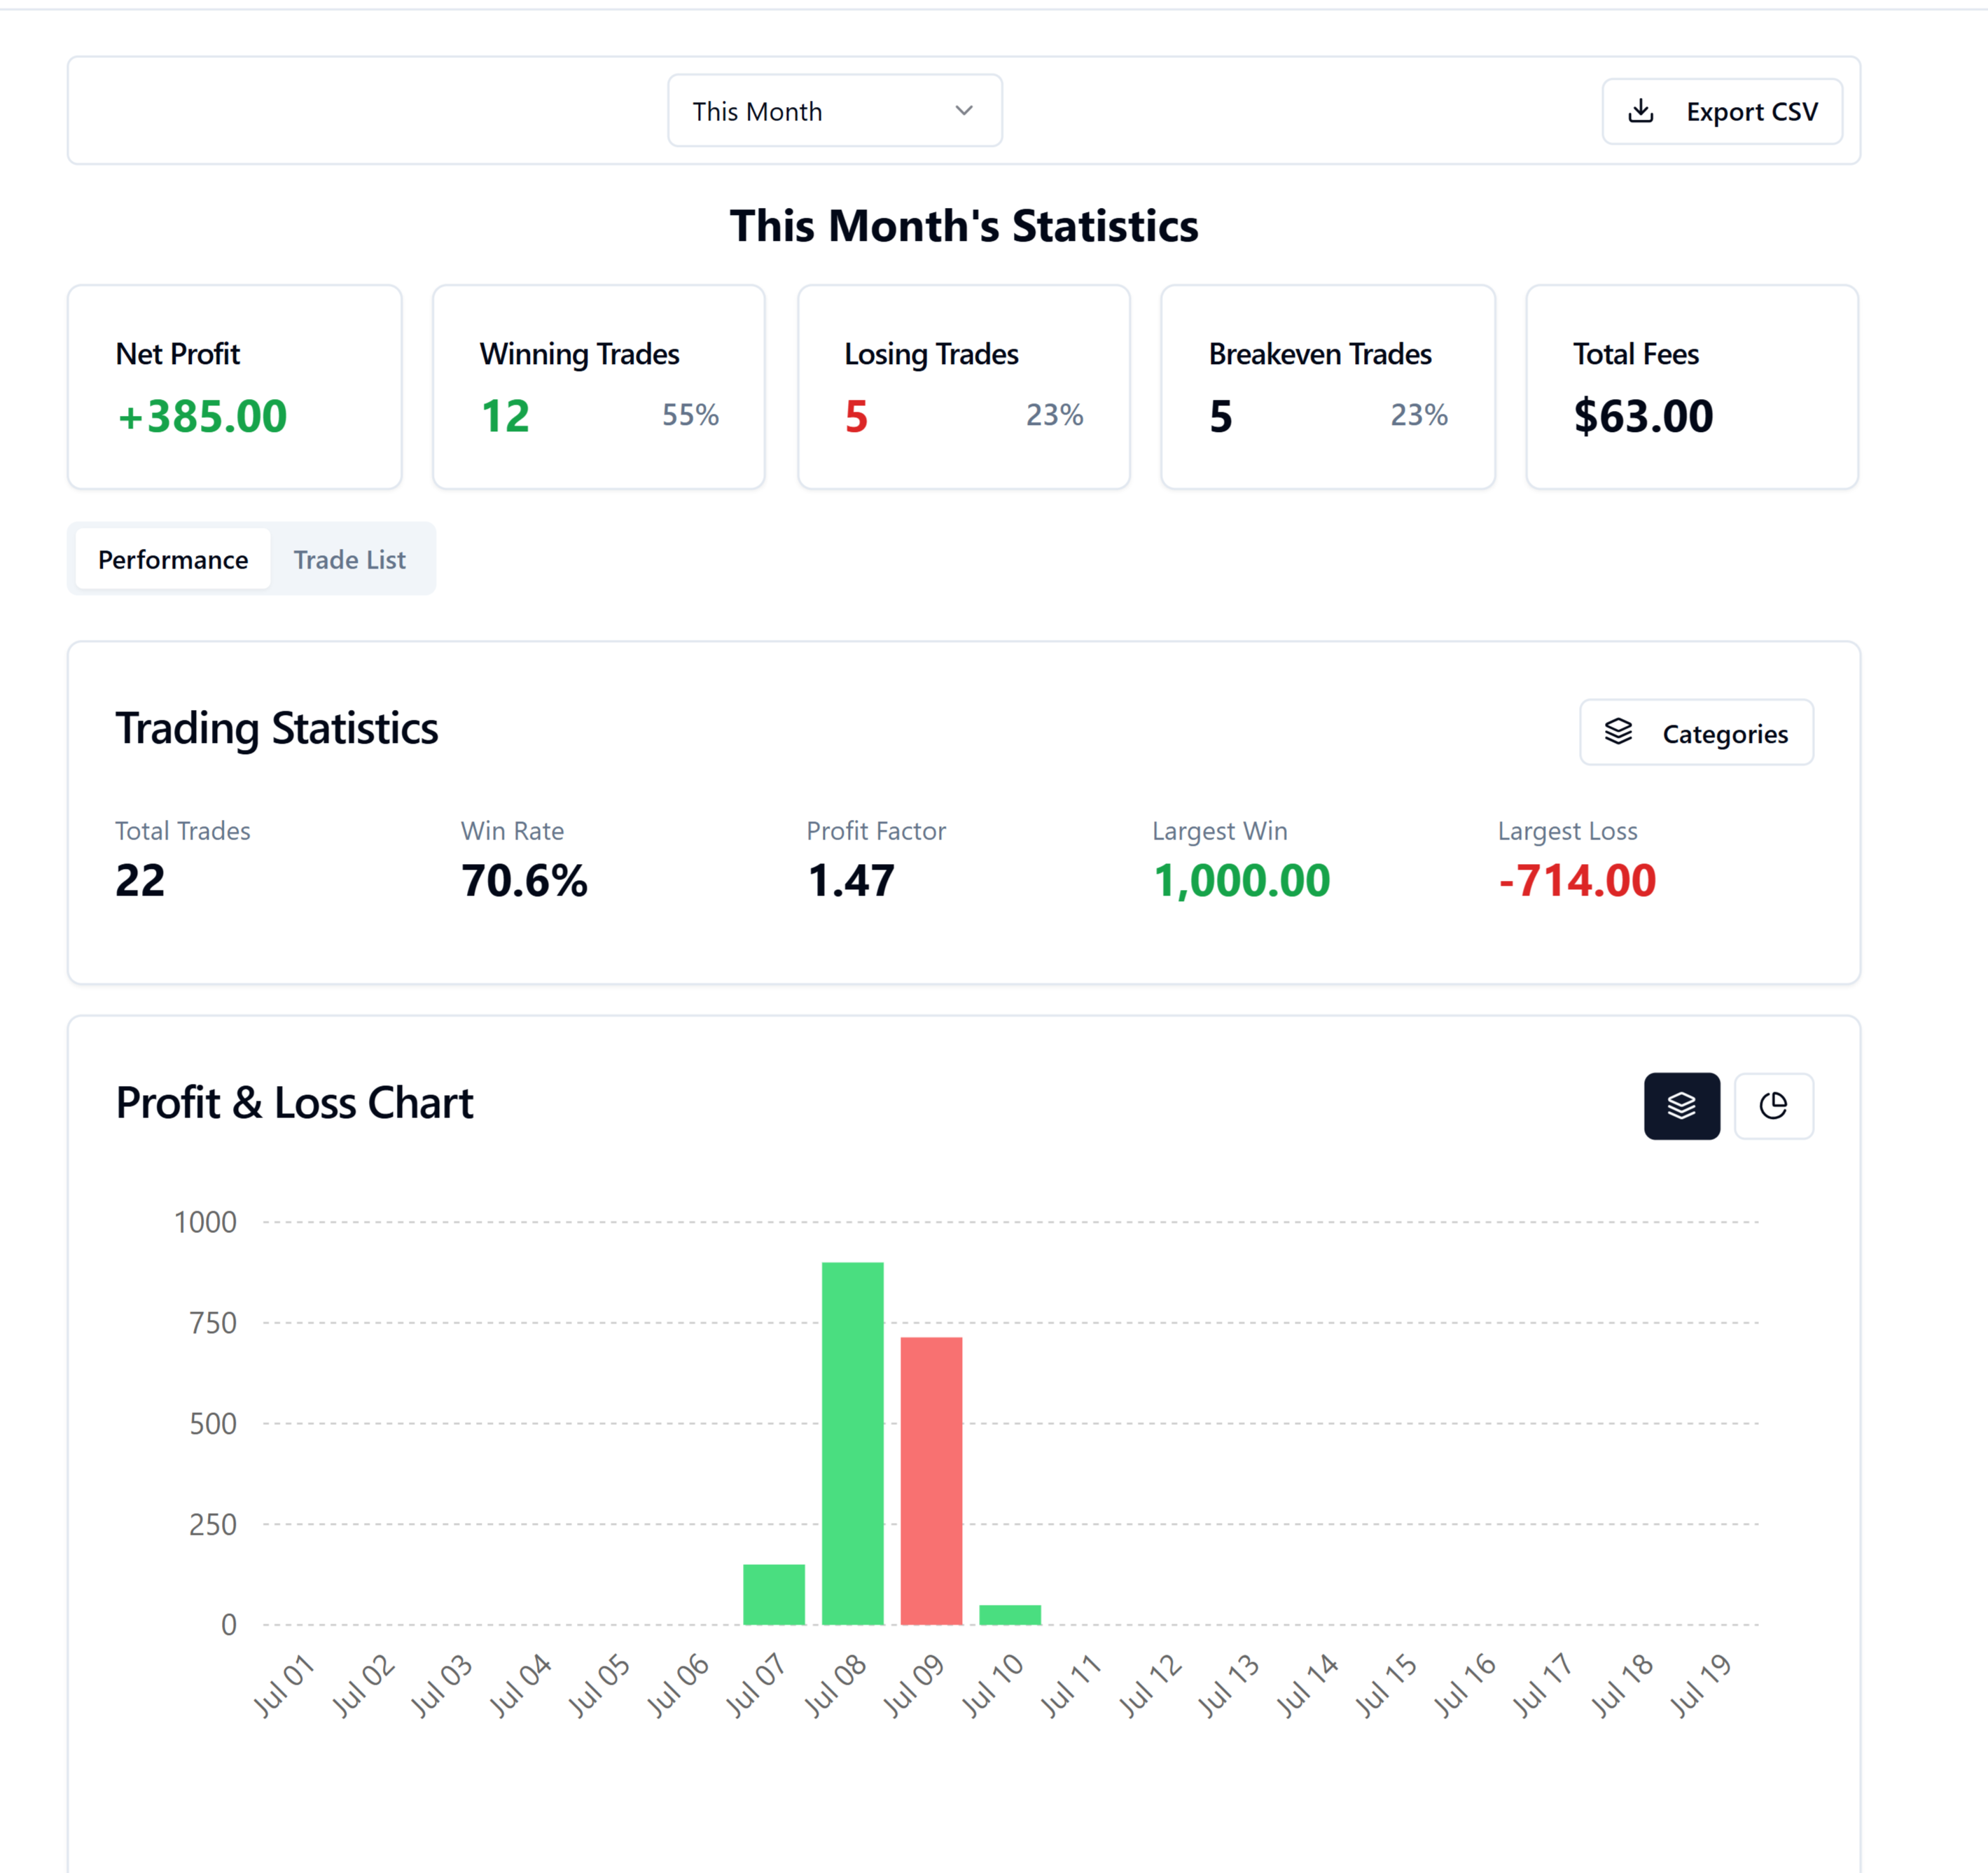The width and height of the screenshot is (1988, 1873).
Task: Click the Total Trades value 22
Action: pyautogui.click(x=140, y=881)
